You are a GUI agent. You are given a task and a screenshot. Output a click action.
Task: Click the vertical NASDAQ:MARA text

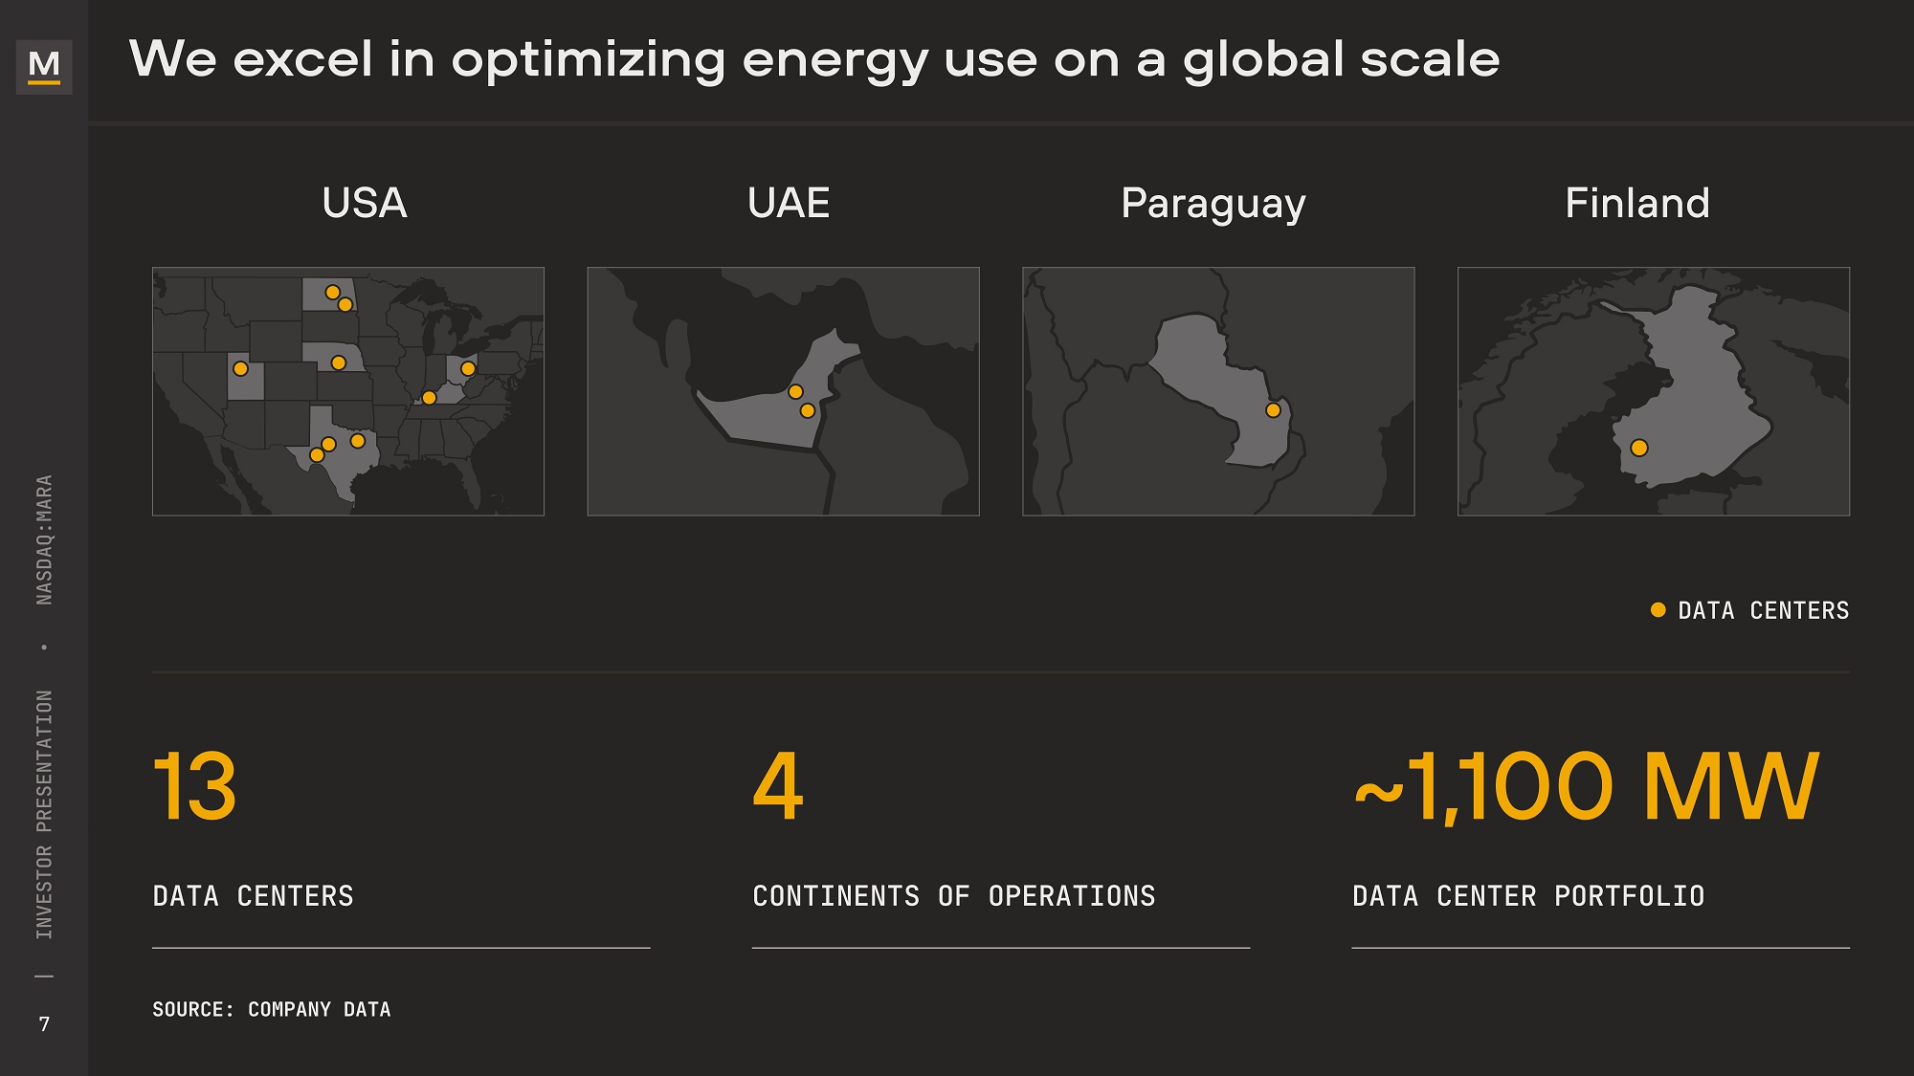tap(44, 539)
